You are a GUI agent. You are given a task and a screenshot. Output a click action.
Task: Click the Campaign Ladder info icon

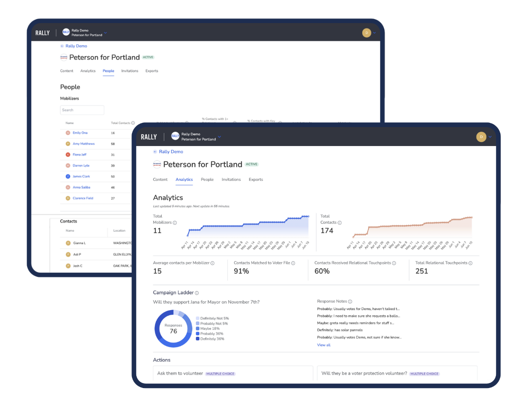(197, 293)
